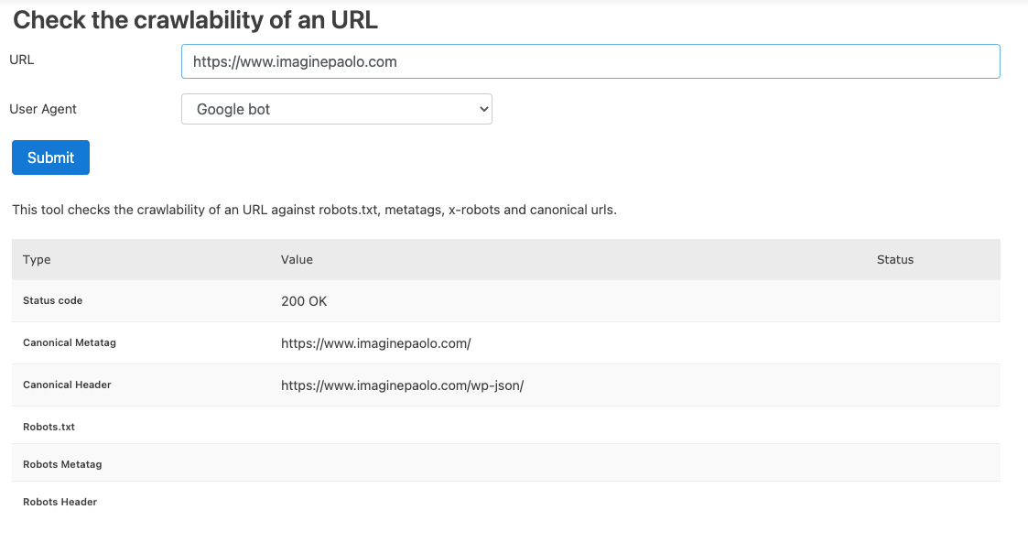Click the page heading about crawlability
The width and height of the screenshot is (1028, 542).
195,20
